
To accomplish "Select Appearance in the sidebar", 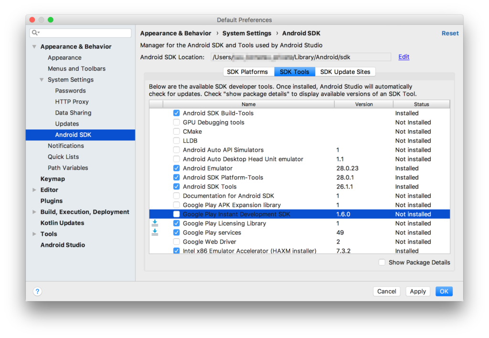I will click(64, 58).
